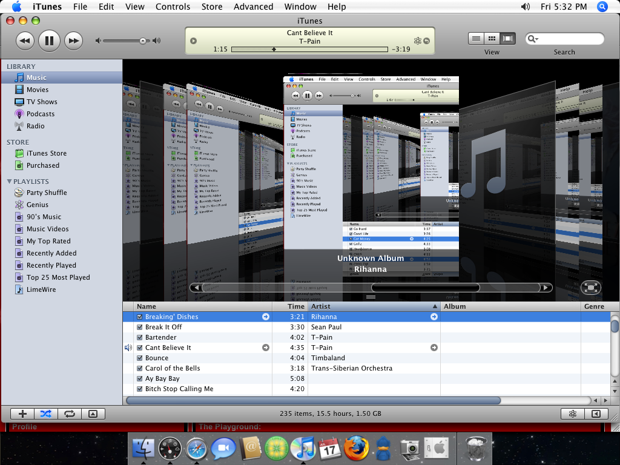Screen dimensions: 620x465
Task: Open the search options dropdown magnifier
Action: tap(533, 39)
